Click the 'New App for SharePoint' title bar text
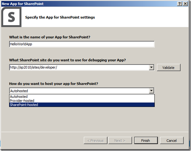The height and width of the screenshot is (151, 191). [x=23, y=4]
